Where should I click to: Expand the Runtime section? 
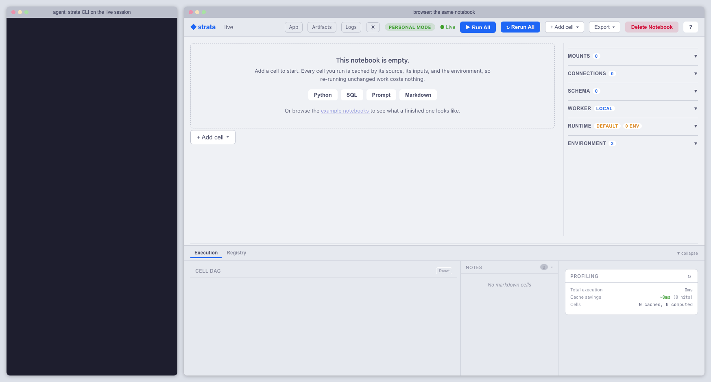633,126
